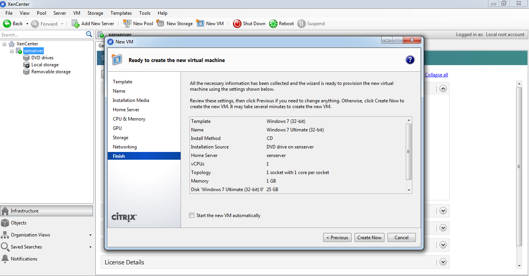Click the Create Now button
Viewport: 529px width, 276px height.
(369, 238)
